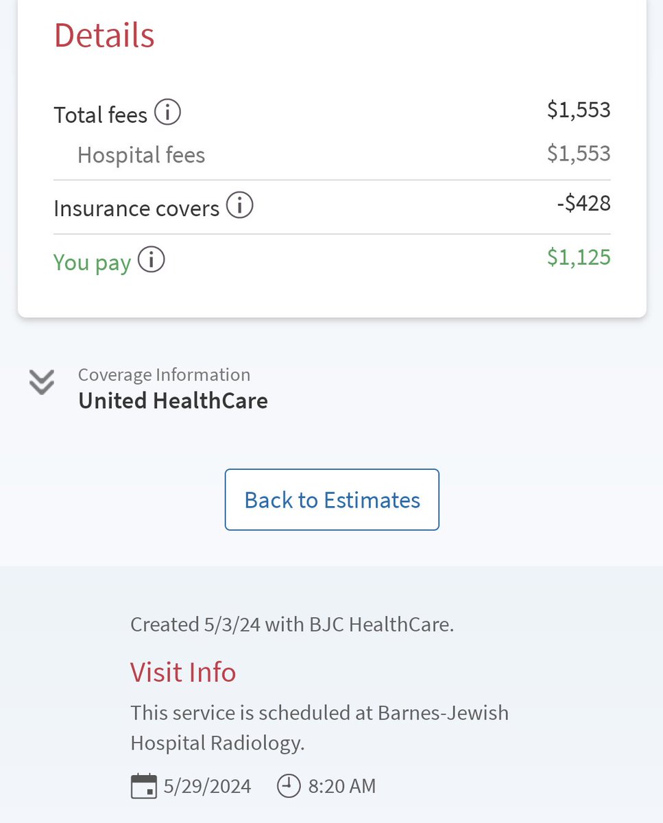Click the $1,125 You pay amount
Viewport: 663px width, 823px height.
click(579, 257)
